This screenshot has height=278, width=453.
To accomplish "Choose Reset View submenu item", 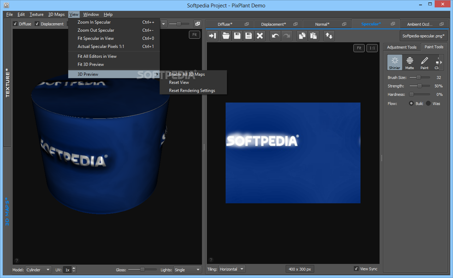I will [193, 82].
